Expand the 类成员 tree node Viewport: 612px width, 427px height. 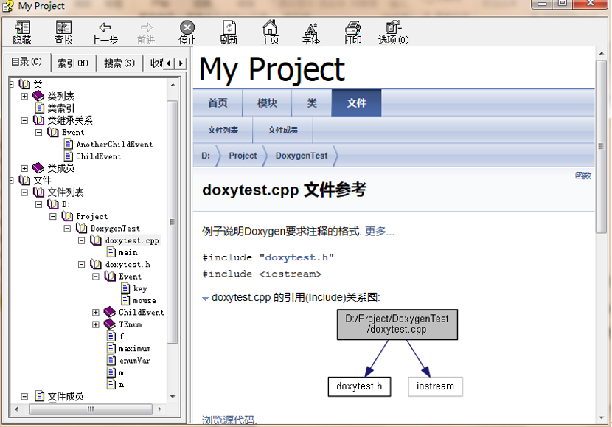click(x=24, y=168)
